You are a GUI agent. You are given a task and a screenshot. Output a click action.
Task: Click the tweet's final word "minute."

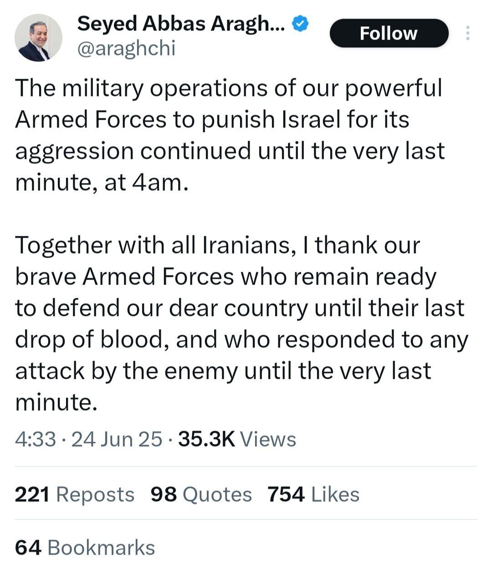click(x=56, y=402)
